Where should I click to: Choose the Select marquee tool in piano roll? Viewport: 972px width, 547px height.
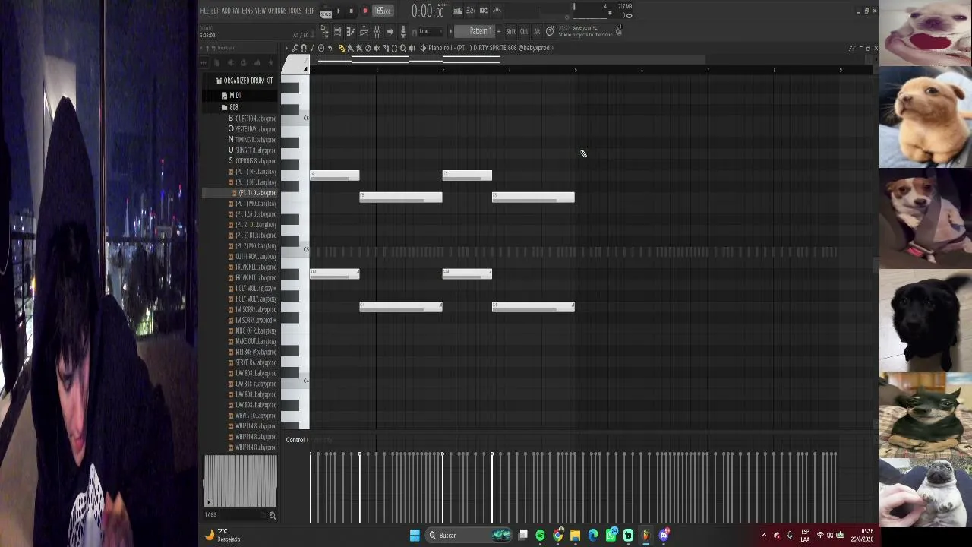click(394, 48)
